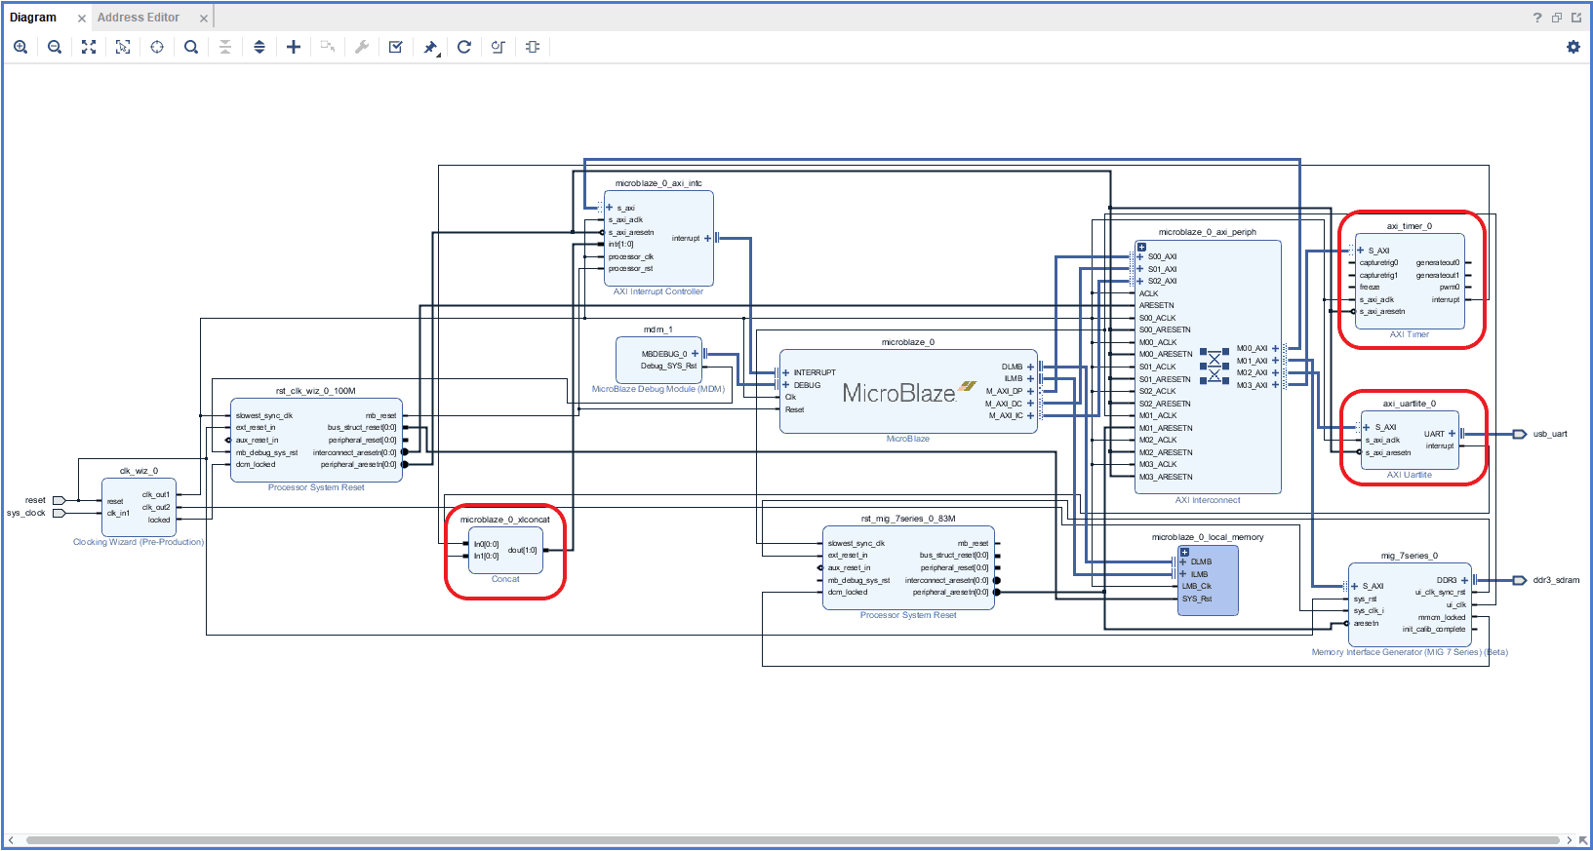The height and width of the screenshot is (851, 1593).
Task: Switch to the Address Editor tab
Action: pos(139,18)
